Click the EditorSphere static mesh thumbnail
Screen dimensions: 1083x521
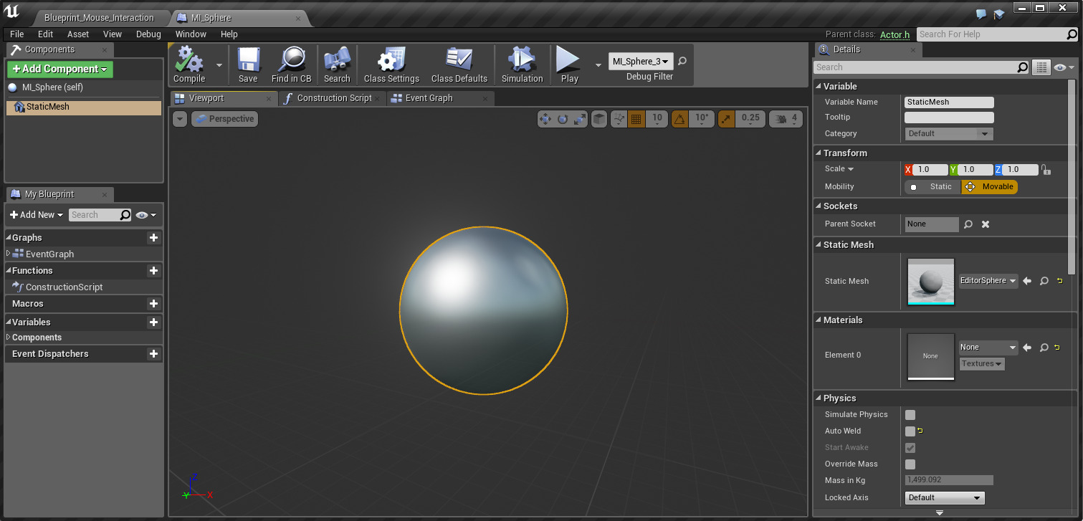click(x=930, y=281)
